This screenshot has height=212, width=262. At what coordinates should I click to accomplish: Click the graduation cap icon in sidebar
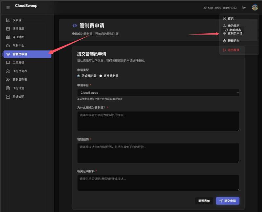pos(8,54)
